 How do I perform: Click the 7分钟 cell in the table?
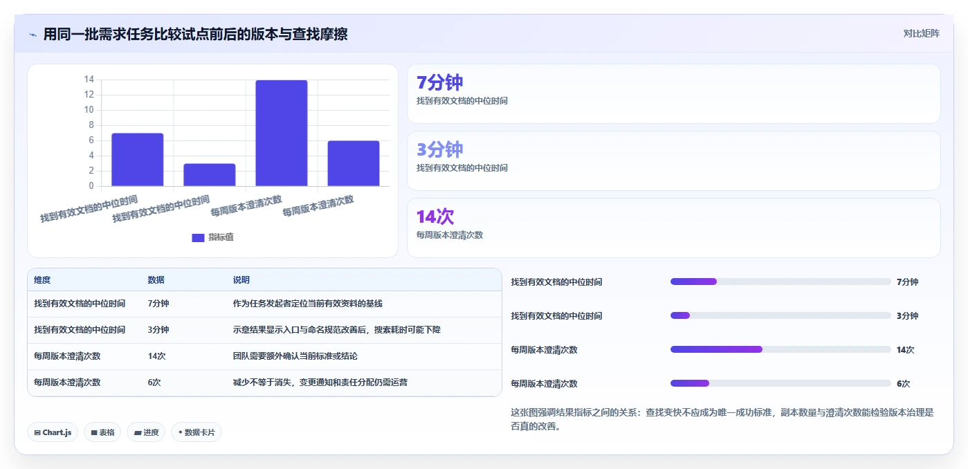pos(158,304)
